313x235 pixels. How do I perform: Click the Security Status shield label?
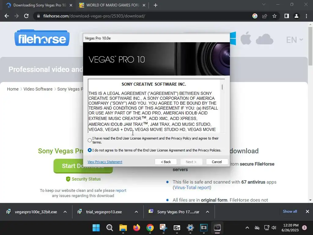(x=83, y=179)
